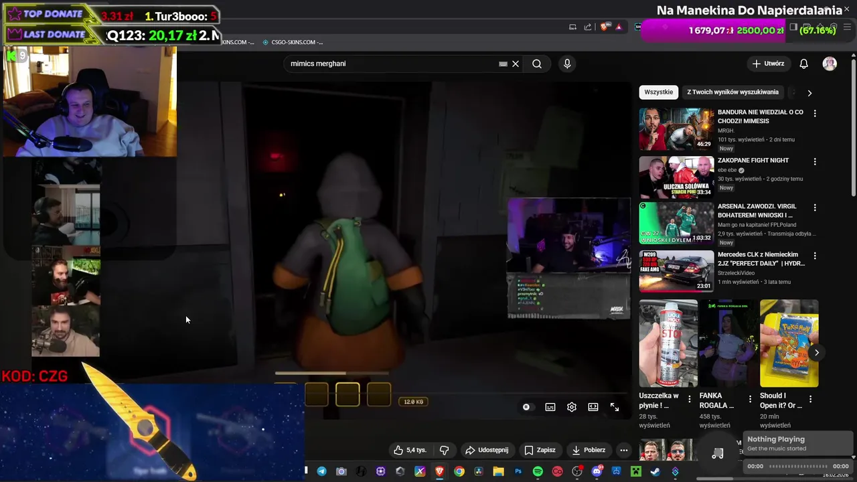Open the FANKA ROGALA short
The width and height of the screenshot is (857, 482).
[x=728, y=343]
